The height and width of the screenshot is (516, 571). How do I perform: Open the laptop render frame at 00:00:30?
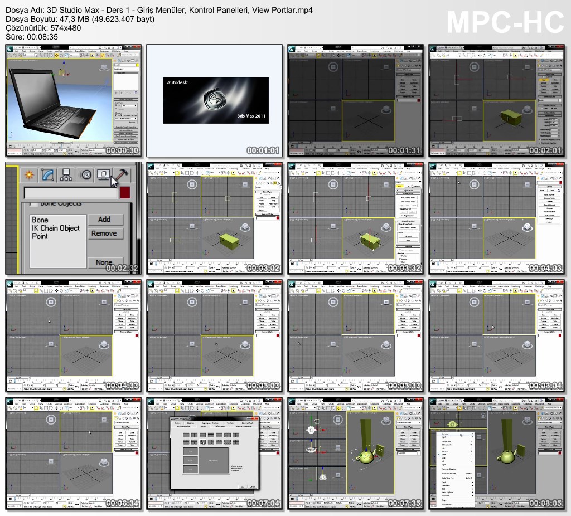tap(74, 101)
